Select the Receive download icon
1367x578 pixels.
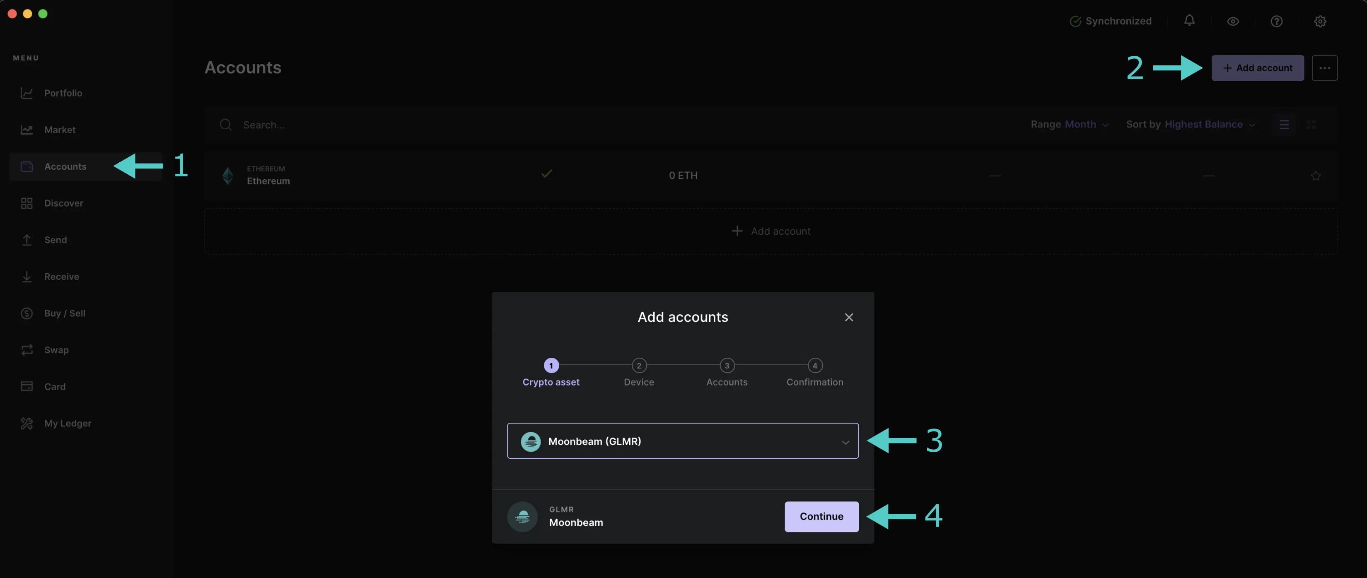click(27, 276)
